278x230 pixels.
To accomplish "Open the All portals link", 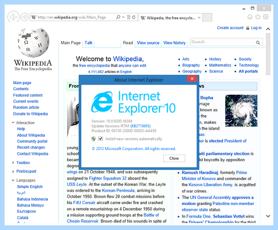I will click(x=248, y=71).
